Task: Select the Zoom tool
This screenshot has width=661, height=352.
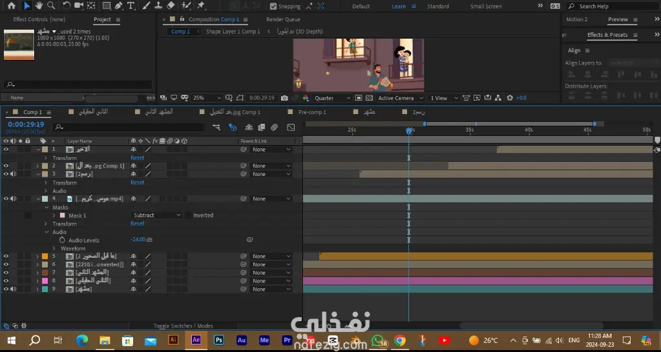Action: click(51, 5)
